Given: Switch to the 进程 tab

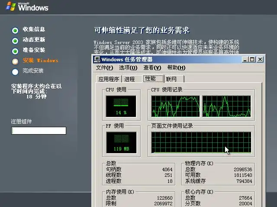Looking at the screenshot, I should pos(132,79).
